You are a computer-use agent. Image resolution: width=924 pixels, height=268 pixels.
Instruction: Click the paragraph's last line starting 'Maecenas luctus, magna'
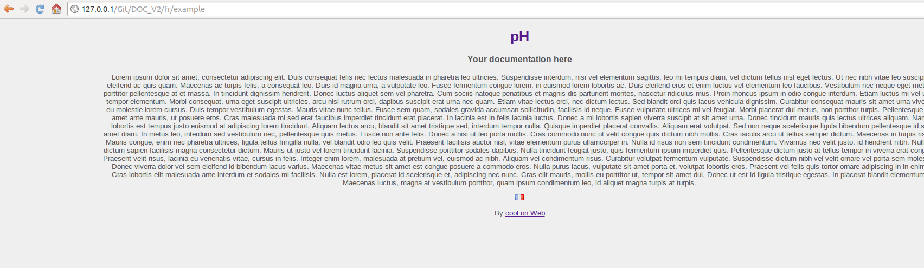pos(519,183)
